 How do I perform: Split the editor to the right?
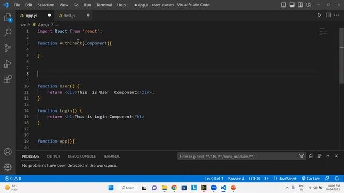point(328,15)
